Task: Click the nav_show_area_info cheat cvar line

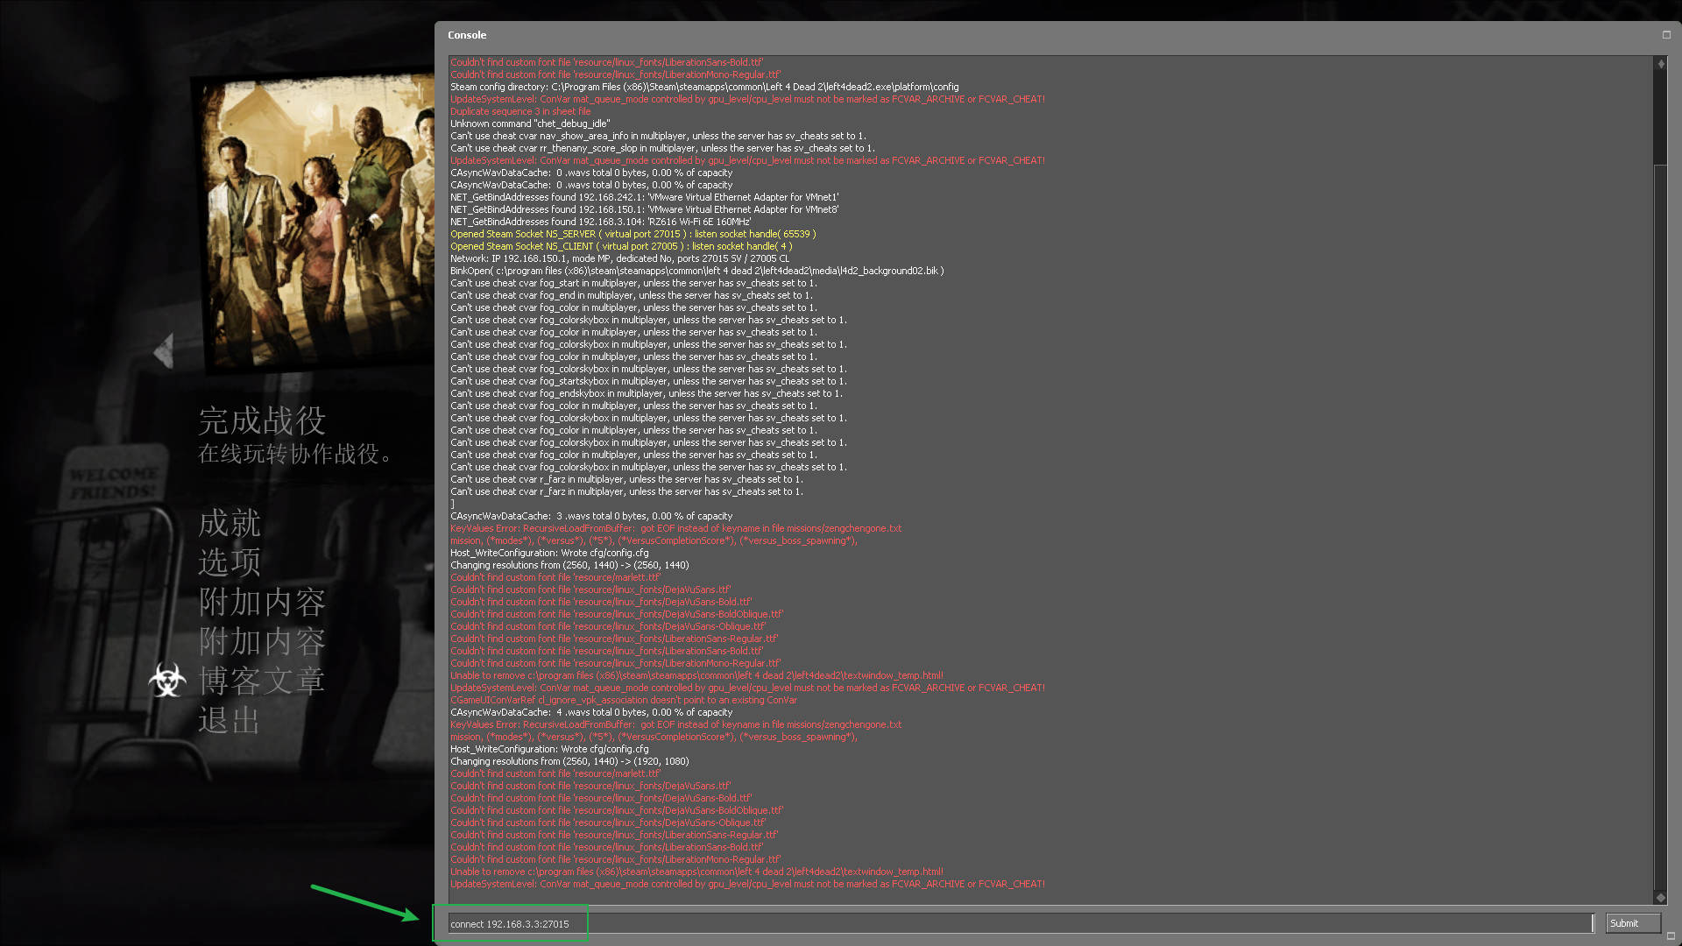Action: [658, 136]
